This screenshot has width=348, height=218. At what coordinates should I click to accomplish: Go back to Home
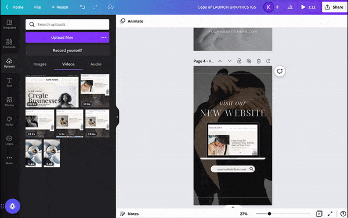[x=14, y=7]
